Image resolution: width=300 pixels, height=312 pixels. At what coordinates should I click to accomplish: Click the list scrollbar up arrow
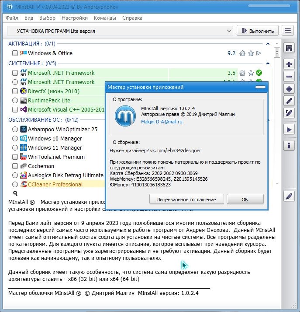click(277, 43)
